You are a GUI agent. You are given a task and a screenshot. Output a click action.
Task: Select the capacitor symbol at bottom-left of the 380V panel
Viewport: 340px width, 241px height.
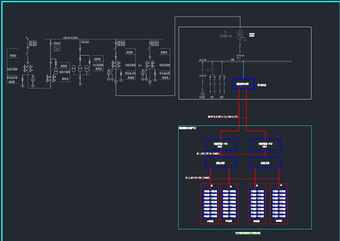click(x=202, y=94)
